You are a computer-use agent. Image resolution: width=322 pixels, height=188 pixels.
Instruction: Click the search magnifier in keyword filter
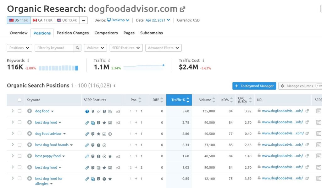click(x=78, y=48)
